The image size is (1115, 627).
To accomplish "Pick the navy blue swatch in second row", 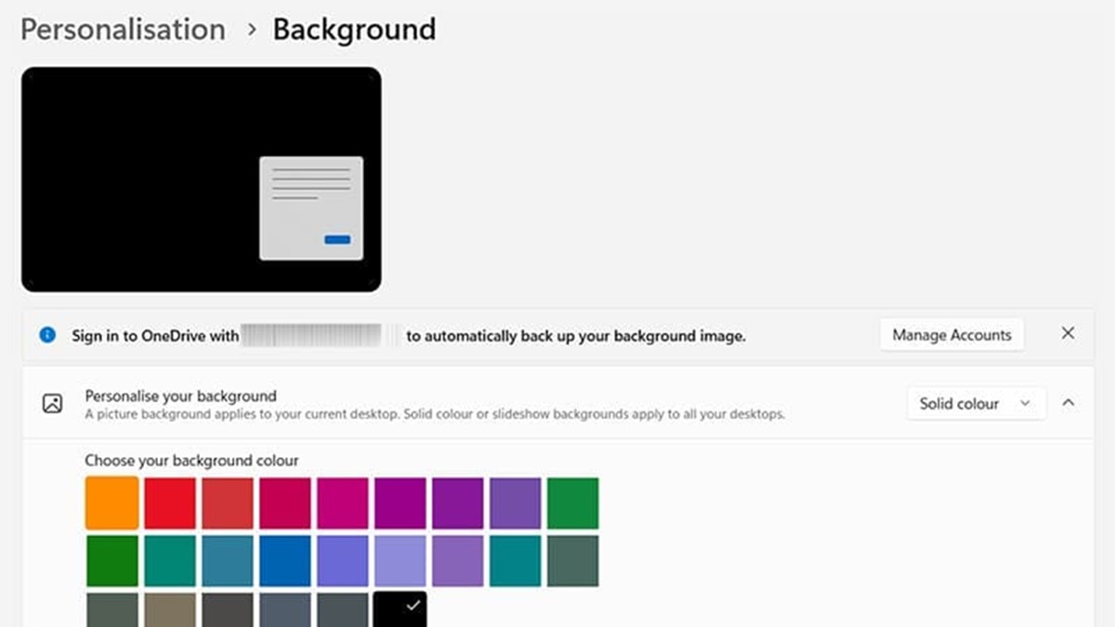I will tap(284, 561).
